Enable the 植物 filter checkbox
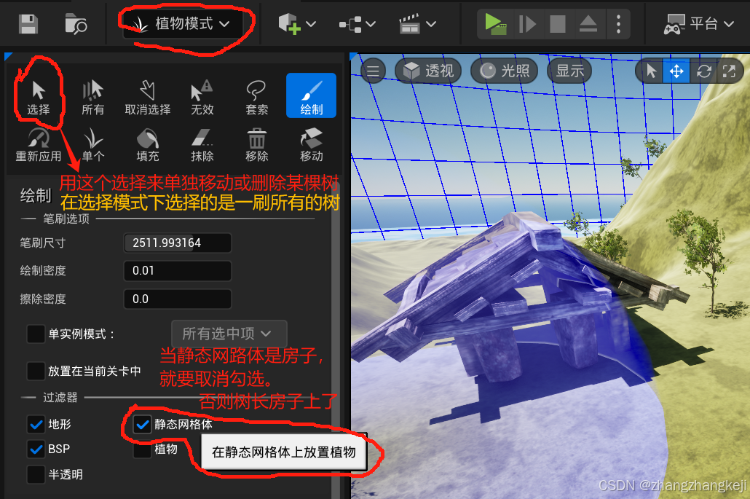 (142, 449)
